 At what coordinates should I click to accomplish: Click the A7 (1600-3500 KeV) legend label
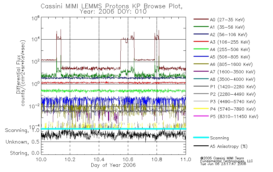click(x=232, y=72)
